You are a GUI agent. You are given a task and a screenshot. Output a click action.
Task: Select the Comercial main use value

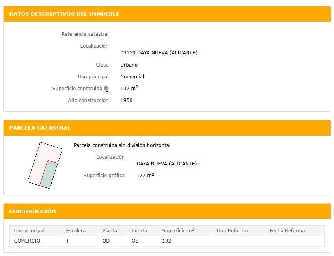point(132,76)
